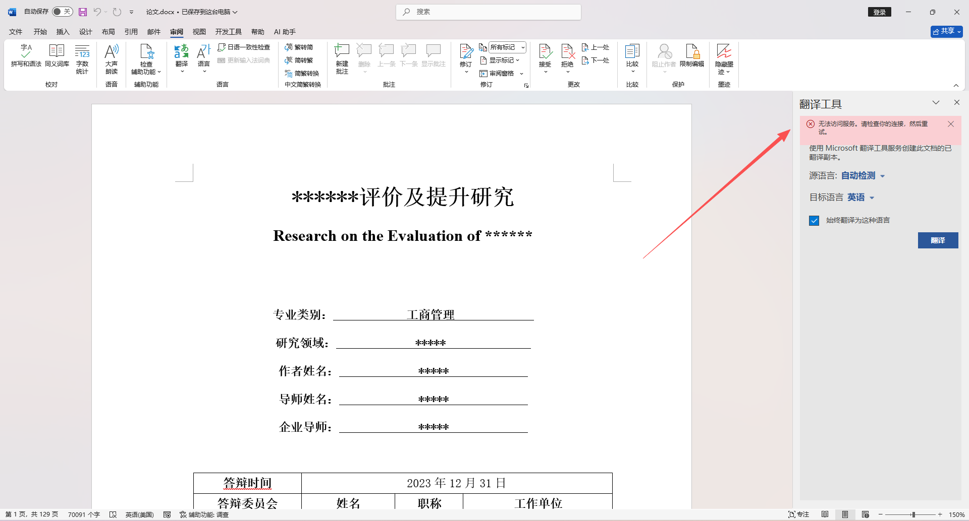
Task: Show the 字数统计 word count
Action: point(82,59)
